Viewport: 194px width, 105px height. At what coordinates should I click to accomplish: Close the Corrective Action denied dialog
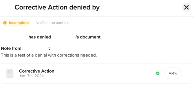186,7
